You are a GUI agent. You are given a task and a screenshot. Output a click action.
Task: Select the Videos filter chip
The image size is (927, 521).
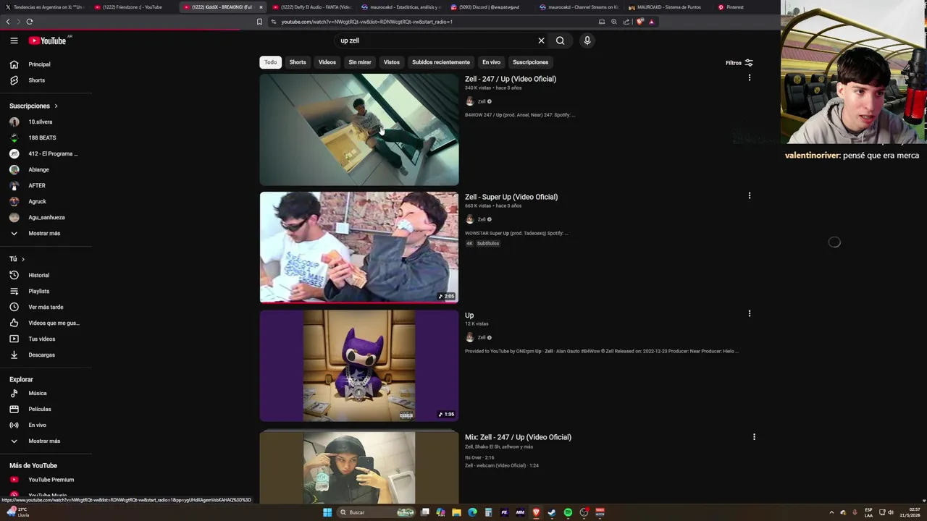(x=327, y=62)
